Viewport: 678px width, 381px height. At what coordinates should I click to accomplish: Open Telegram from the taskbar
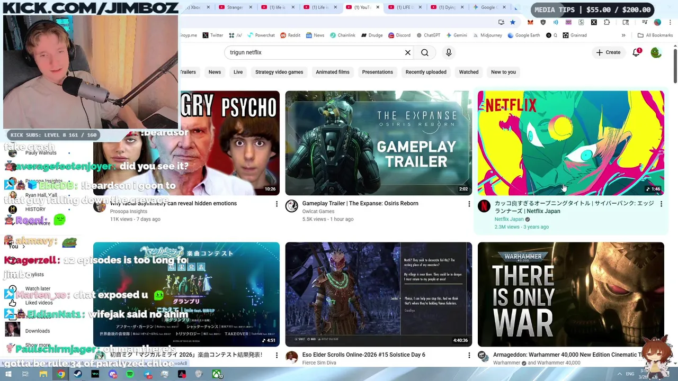tap(147, 374)
